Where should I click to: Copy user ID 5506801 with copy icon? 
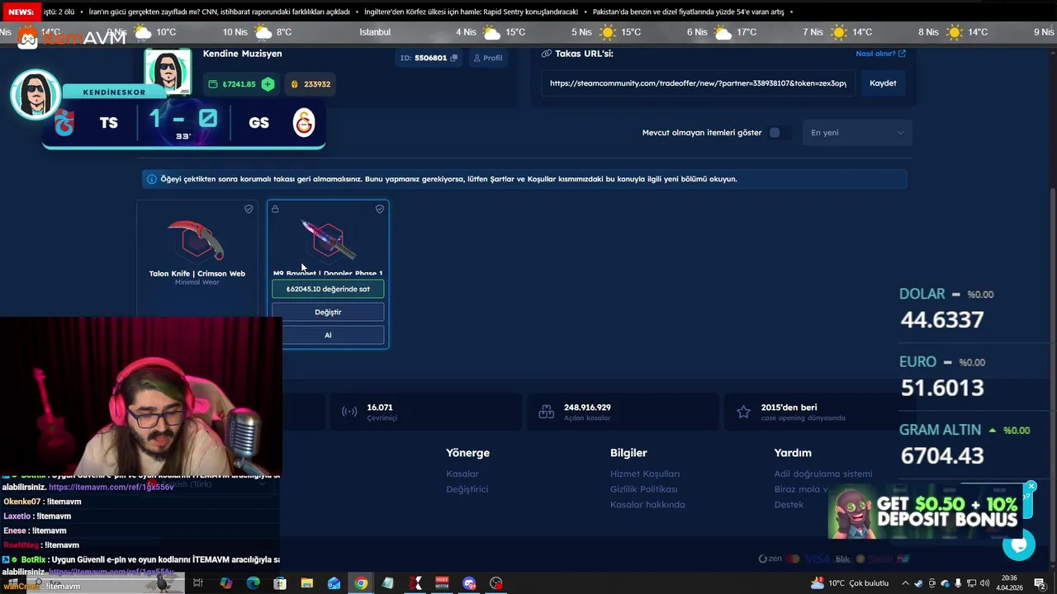[x=454, y=59]
